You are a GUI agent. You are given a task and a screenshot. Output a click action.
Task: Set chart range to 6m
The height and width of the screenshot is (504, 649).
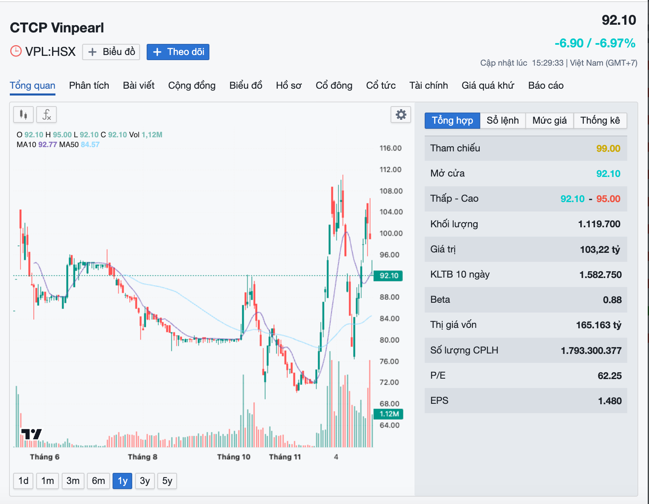coord(99,481)
